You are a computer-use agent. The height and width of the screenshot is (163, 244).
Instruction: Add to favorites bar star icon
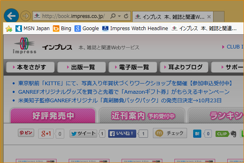9,29
